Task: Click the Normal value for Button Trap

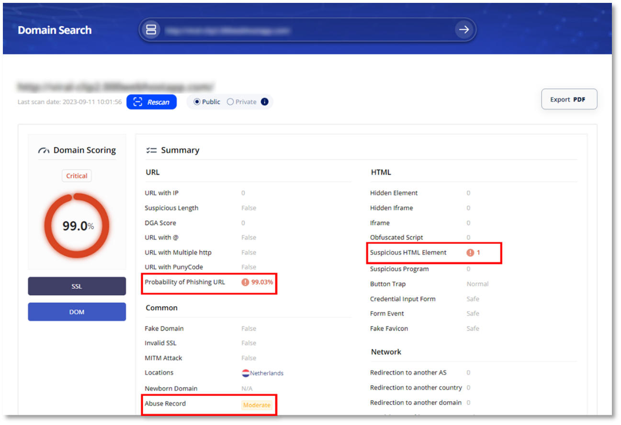Action: 477,284
